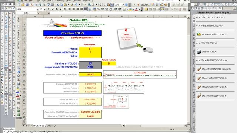237x133 pixels.
Task: Select the Arrow drawing tool
Action: pos(19,57)
